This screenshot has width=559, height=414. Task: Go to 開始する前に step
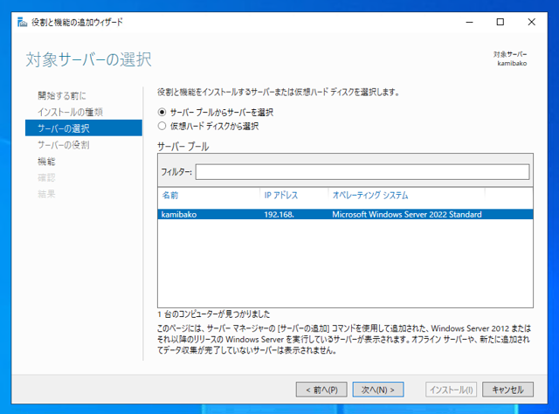point(62,95)
